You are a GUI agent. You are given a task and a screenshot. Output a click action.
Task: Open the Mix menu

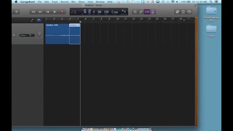point(74,2)
